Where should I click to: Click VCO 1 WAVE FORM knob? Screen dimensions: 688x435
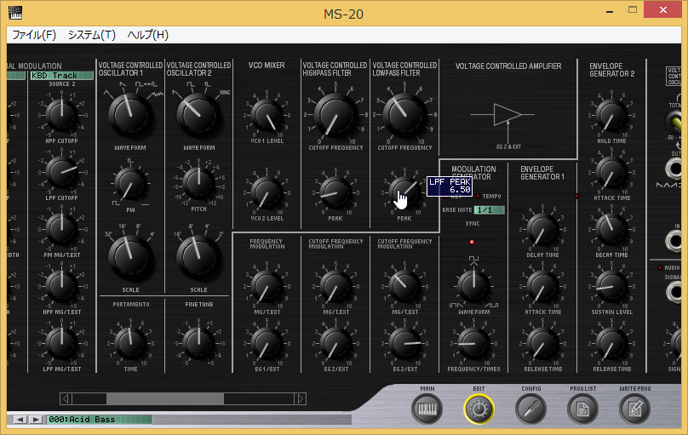pos(130,115)
